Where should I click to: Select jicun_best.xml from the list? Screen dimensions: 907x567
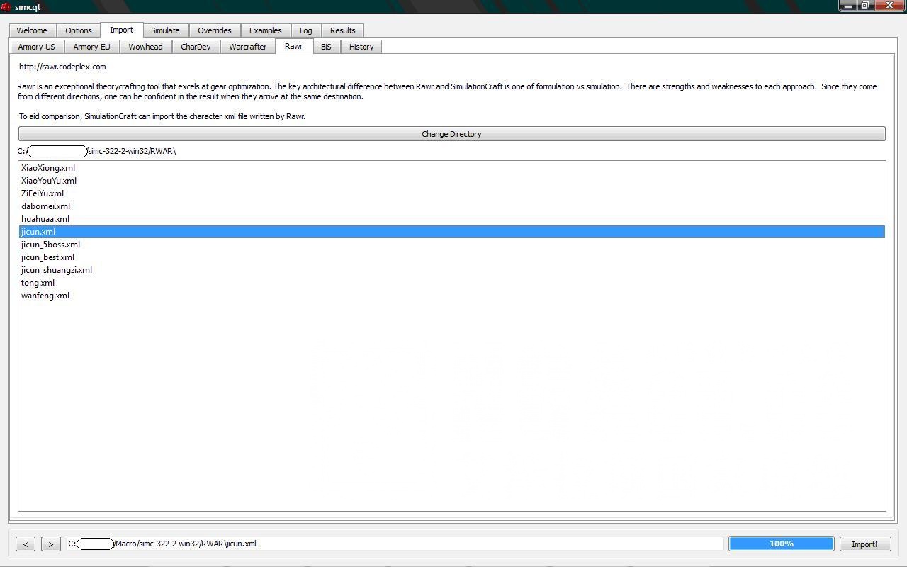coord(47,257)
